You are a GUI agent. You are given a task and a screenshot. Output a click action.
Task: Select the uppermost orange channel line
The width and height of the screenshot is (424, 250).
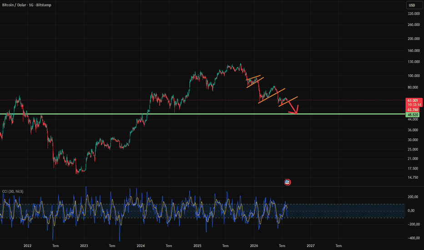[253, 78]
